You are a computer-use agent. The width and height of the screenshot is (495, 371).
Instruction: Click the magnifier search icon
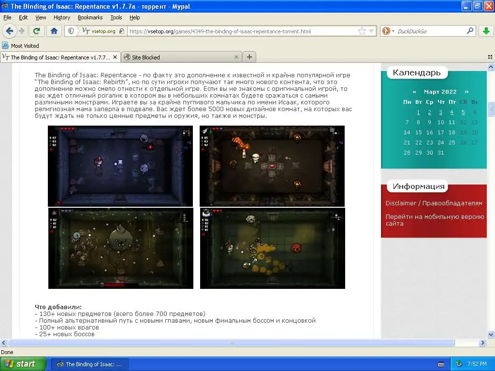[470, 30]
